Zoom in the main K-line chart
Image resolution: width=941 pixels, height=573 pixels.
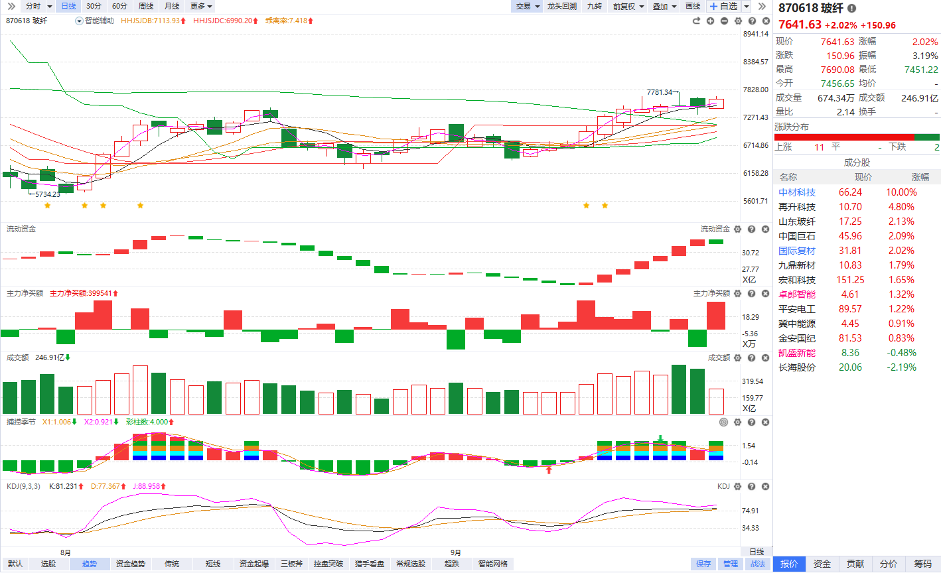pyautogui.click(x=710, y=21)
